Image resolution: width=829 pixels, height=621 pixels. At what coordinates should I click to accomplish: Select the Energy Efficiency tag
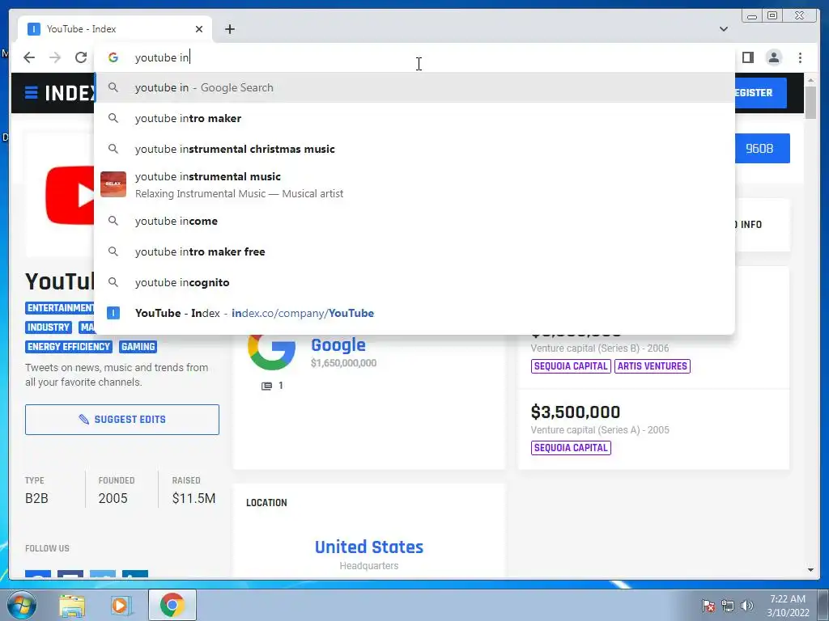69,346
